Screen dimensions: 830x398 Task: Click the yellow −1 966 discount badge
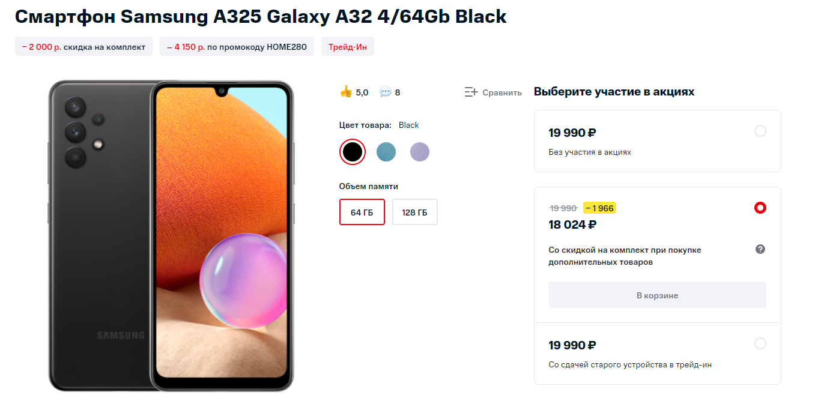599,208
